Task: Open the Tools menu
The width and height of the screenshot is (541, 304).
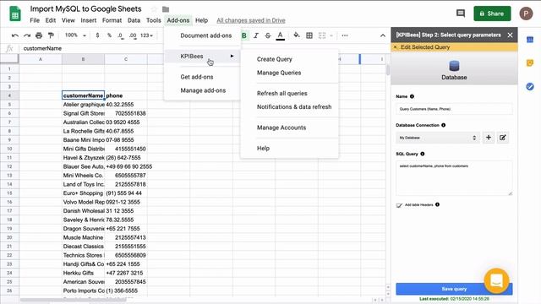Action: 154,20
